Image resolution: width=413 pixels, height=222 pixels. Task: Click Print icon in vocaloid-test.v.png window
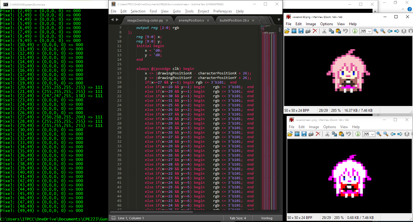311,134
